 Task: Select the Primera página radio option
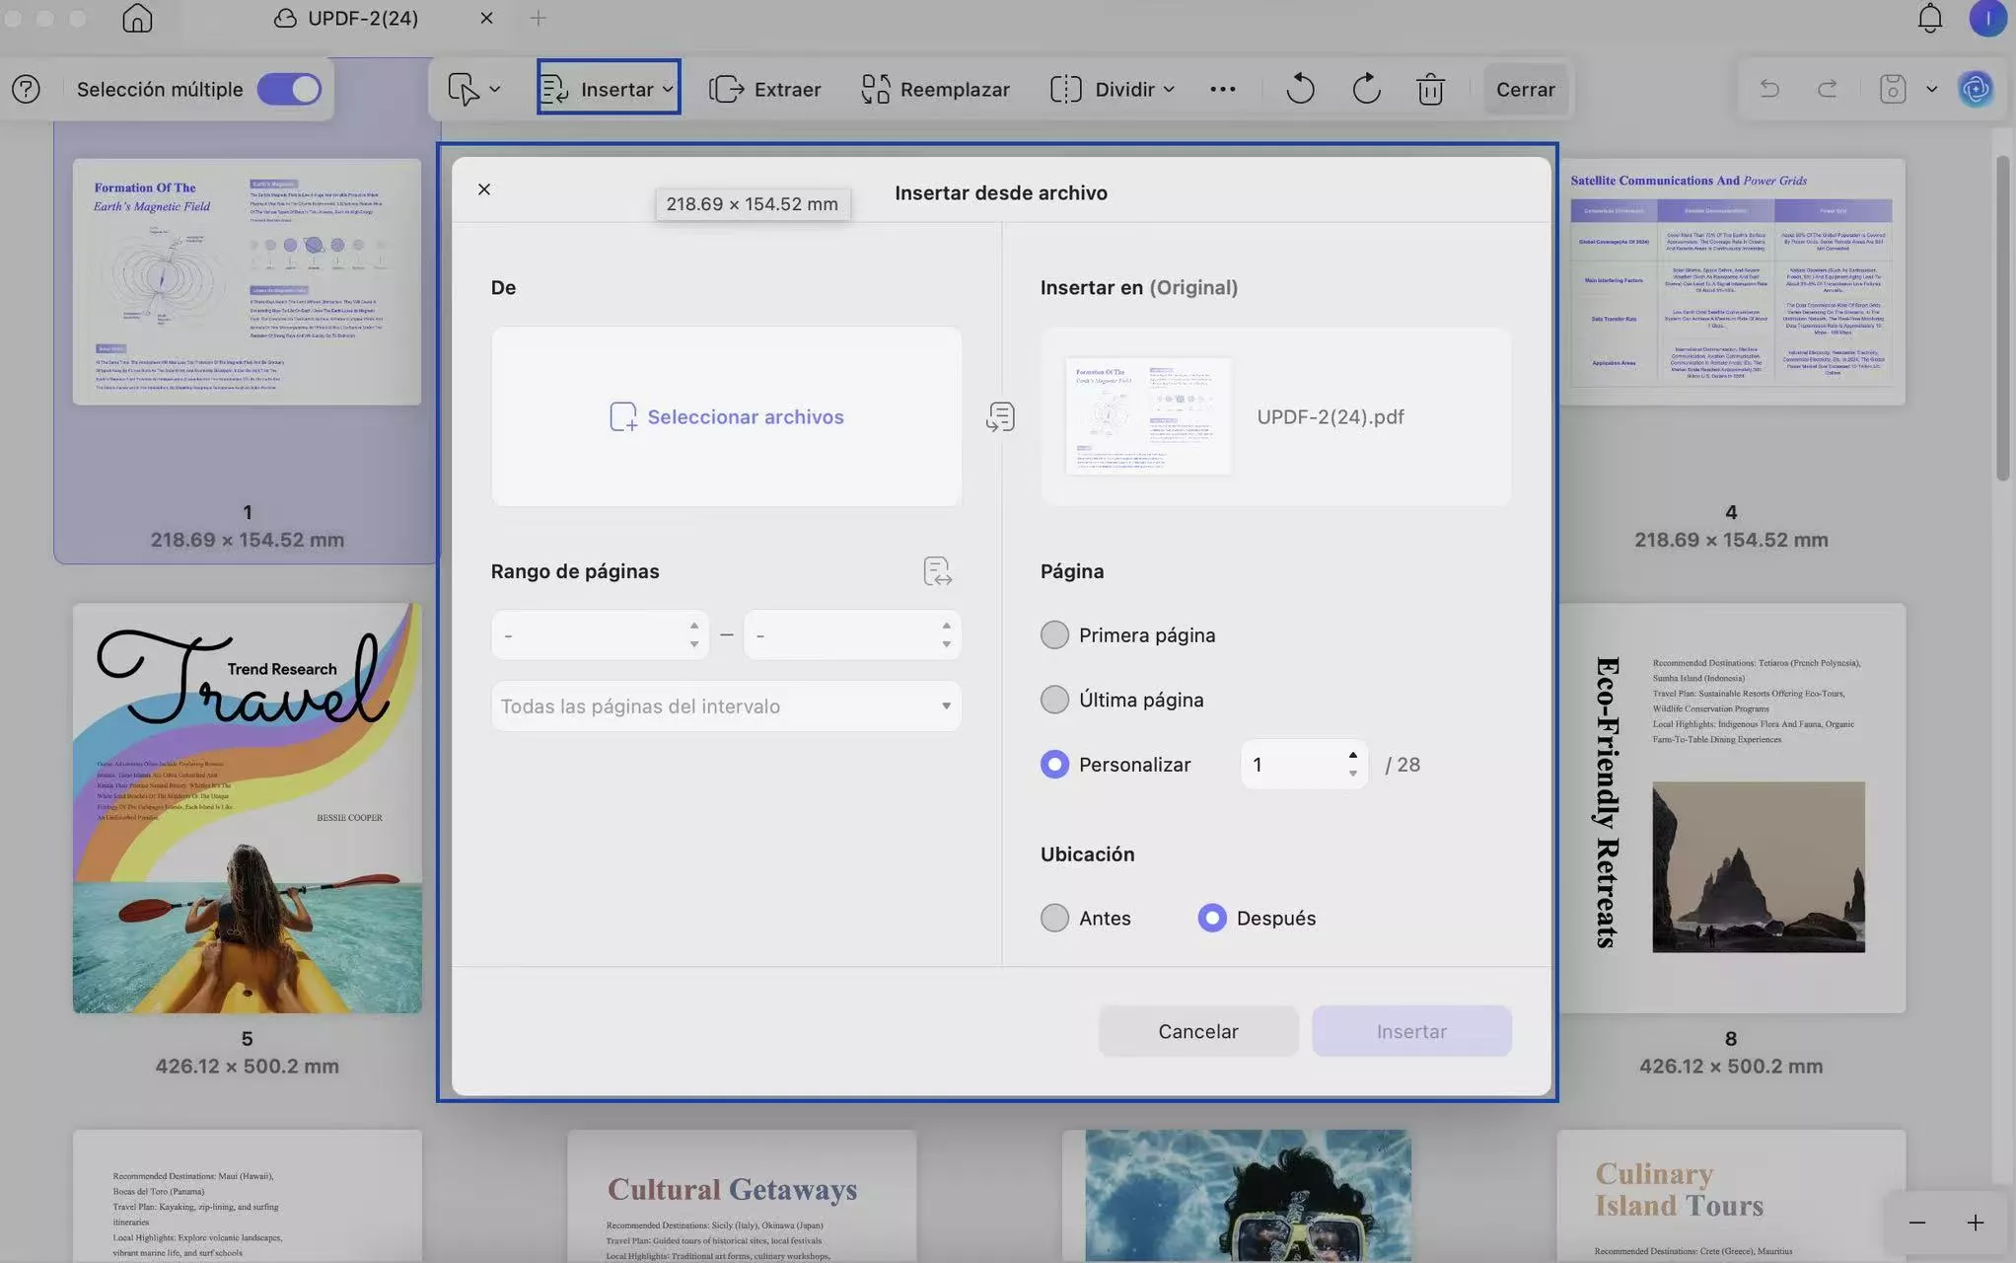click(x=1054, y=635)
